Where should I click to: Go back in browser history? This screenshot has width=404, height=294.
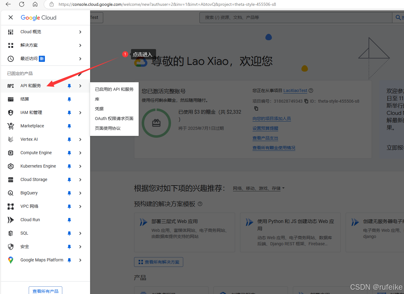tap(8, 4)
